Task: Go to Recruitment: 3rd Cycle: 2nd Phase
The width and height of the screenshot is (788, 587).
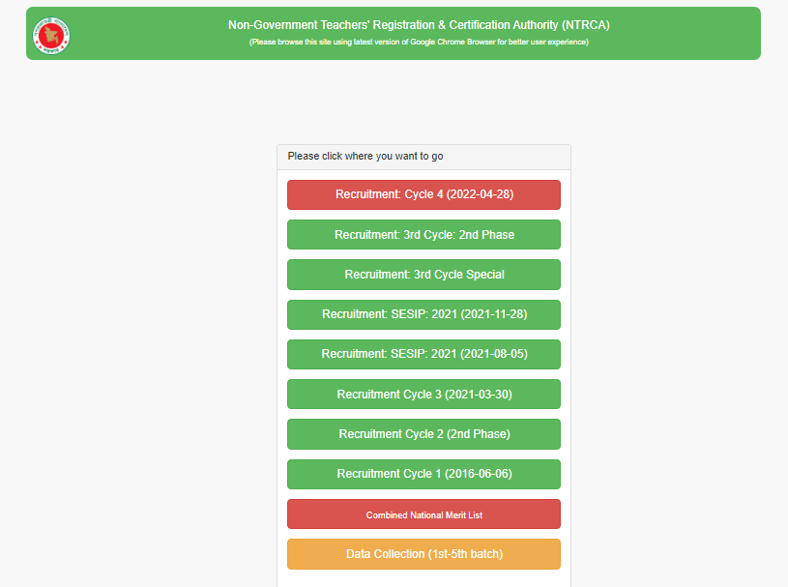Action: (423, 235)
